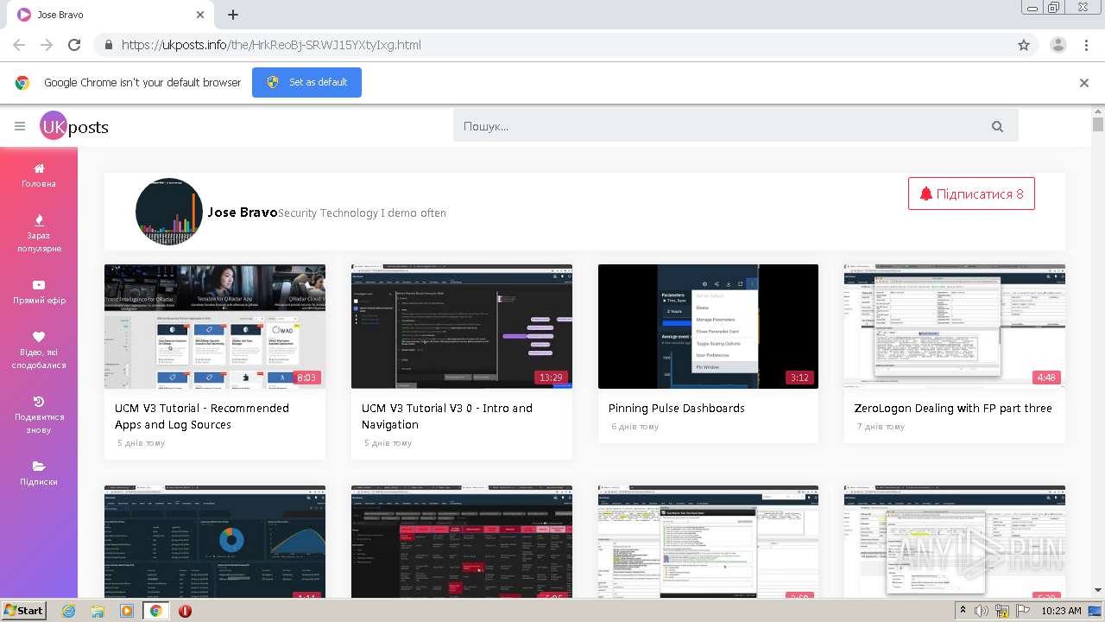Click the 7 днів тому date text
Viewport: 1105px width, 622px height.
point(881,427)
